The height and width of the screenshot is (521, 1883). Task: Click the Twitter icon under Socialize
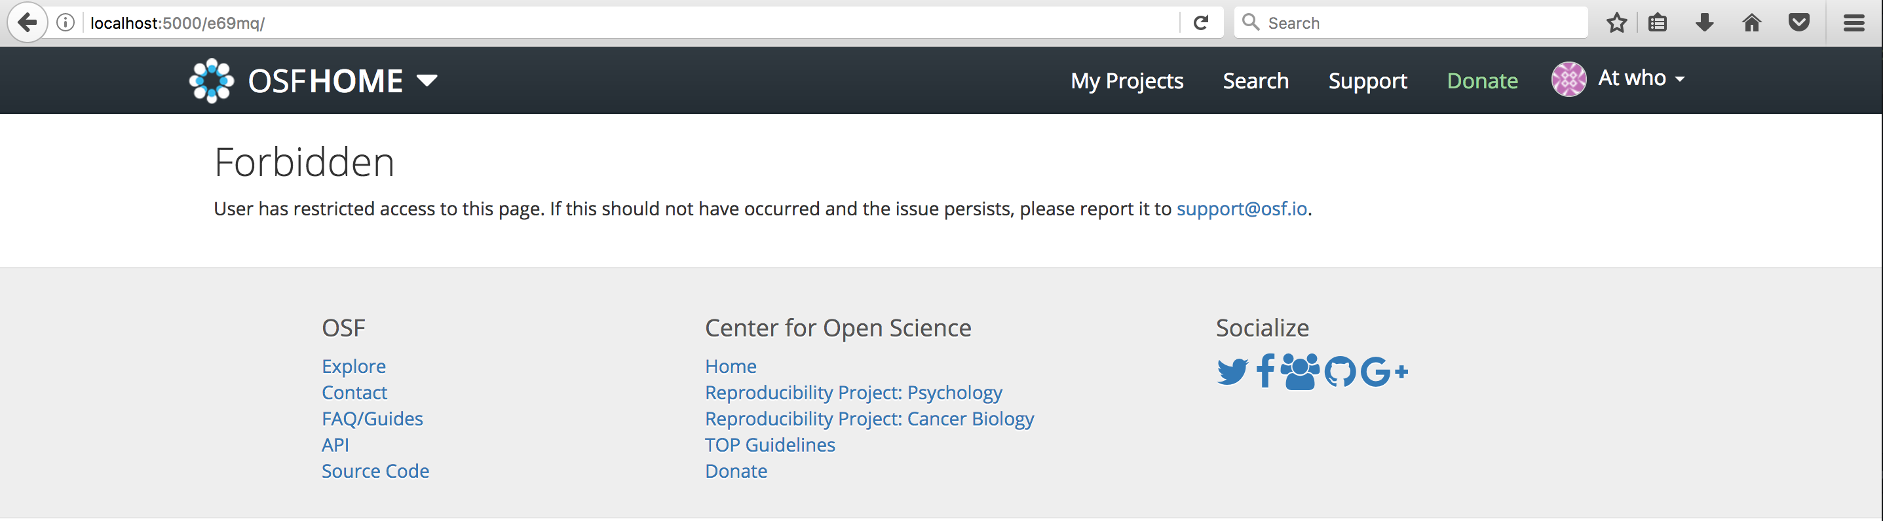click(1232, 372)
